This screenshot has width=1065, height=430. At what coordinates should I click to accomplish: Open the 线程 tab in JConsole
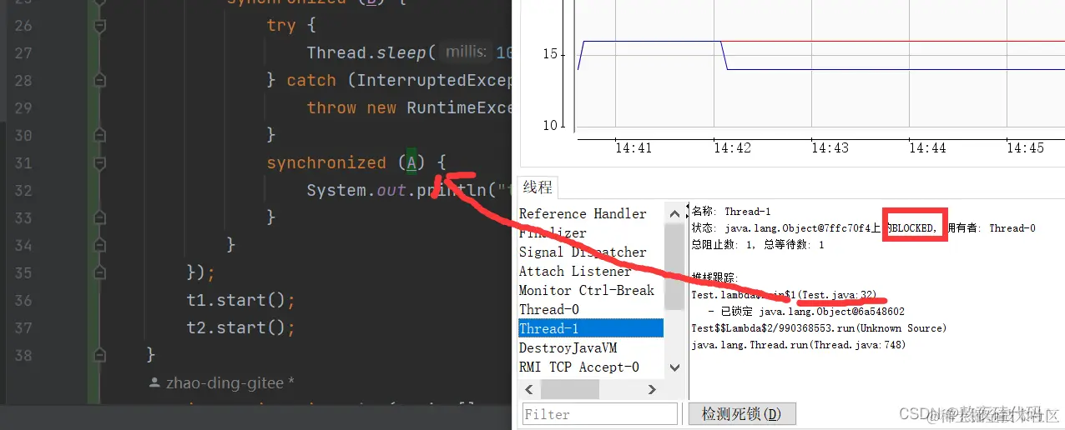coord(538,187)
